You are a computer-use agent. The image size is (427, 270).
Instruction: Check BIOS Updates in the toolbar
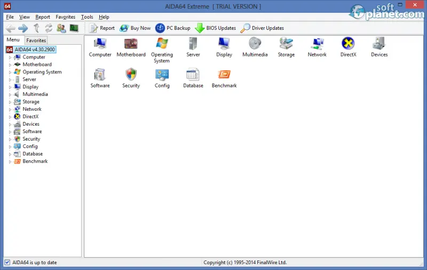(x=216, y=28)
